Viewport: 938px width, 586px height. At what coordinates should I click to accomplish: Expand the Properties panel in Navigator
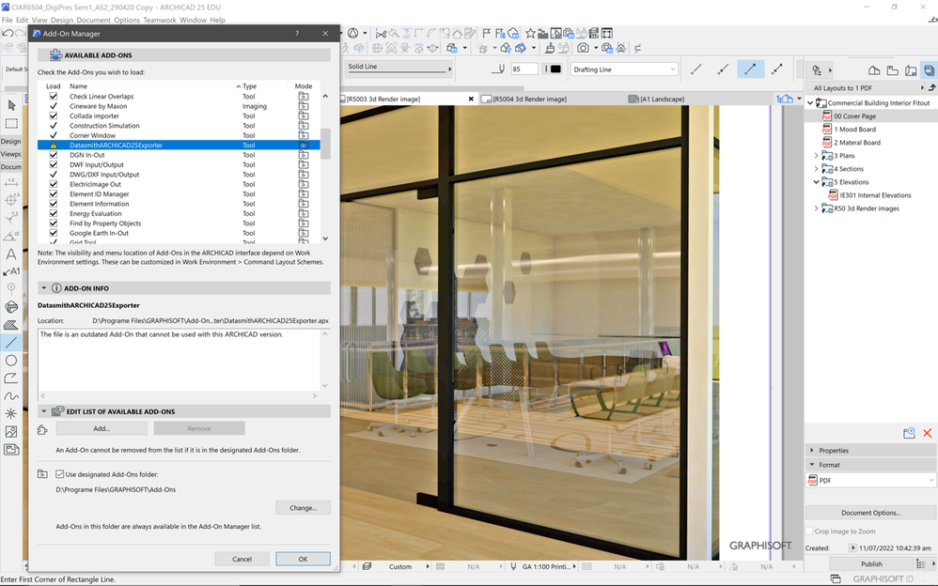812,450
